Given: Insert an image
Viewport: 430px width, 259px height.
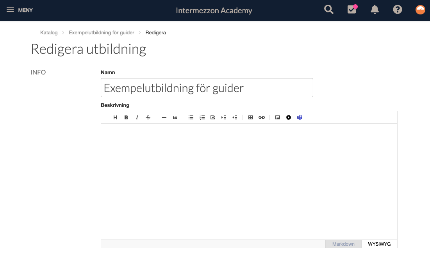Looking at the screenshot, I should (278, 117).
